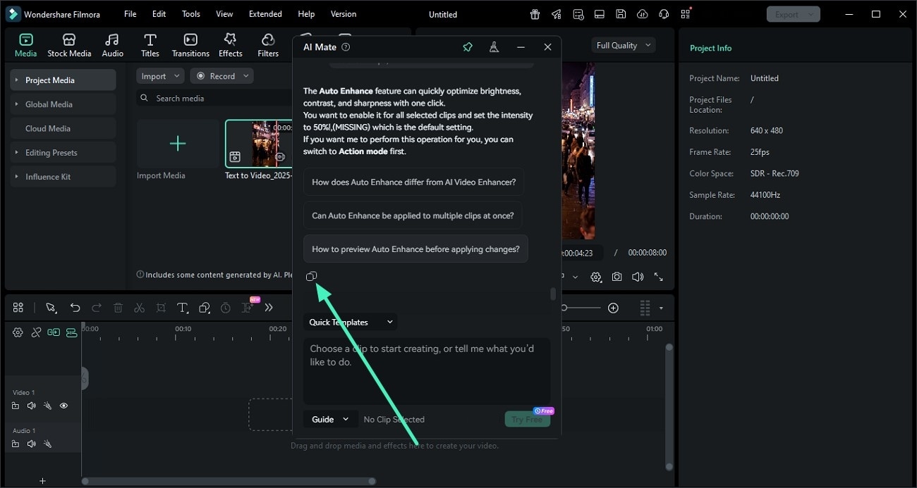This screenshot has width=917, height=488.
Task: Click the timeline zoom-in plus button
Action: [x=614, y=308]
